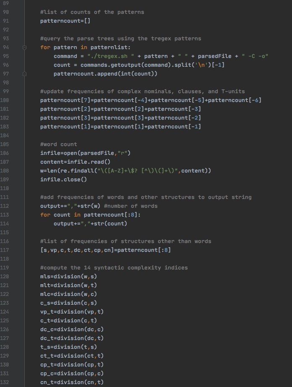This screenshot has width=292, height=387.
Task: Click 'patterncount[-6]' on line 100
Action: (x=235, y=100)
